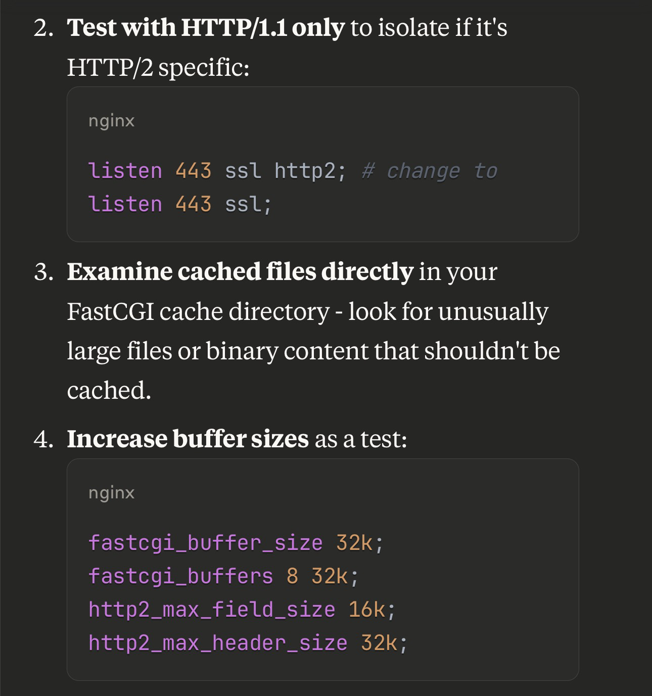This screenshot has height=696, width=652.
Task: Click the http2_max_header_size directive
Action: (x=218, y=643)
